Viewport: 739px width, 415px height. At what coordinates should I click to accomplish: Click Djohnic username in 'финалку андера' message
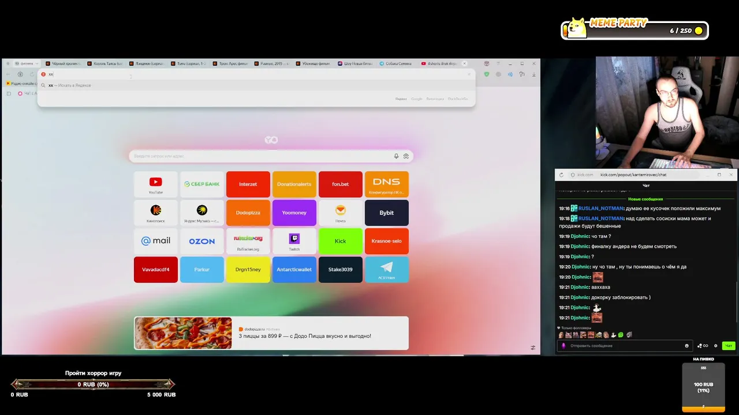pyautogui.click(x=580, y=247)
